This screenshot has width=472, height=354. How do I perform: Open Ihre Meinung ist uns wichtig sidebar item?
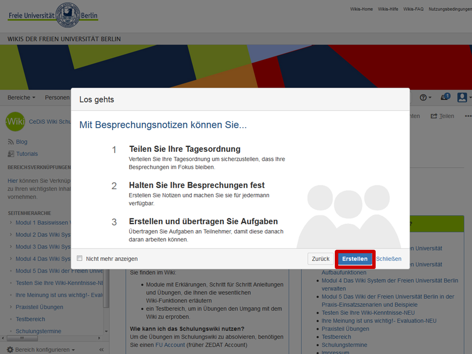coord(59,295)
